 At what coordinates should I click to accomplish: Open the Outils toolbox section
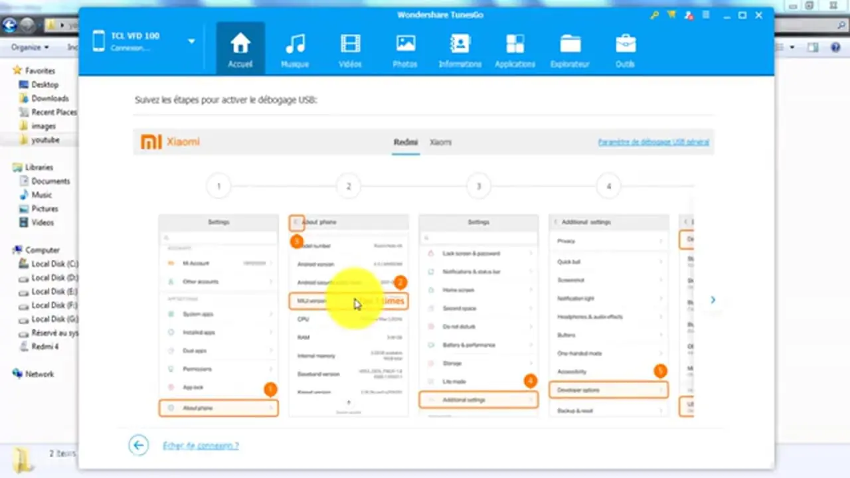(625, 49)
